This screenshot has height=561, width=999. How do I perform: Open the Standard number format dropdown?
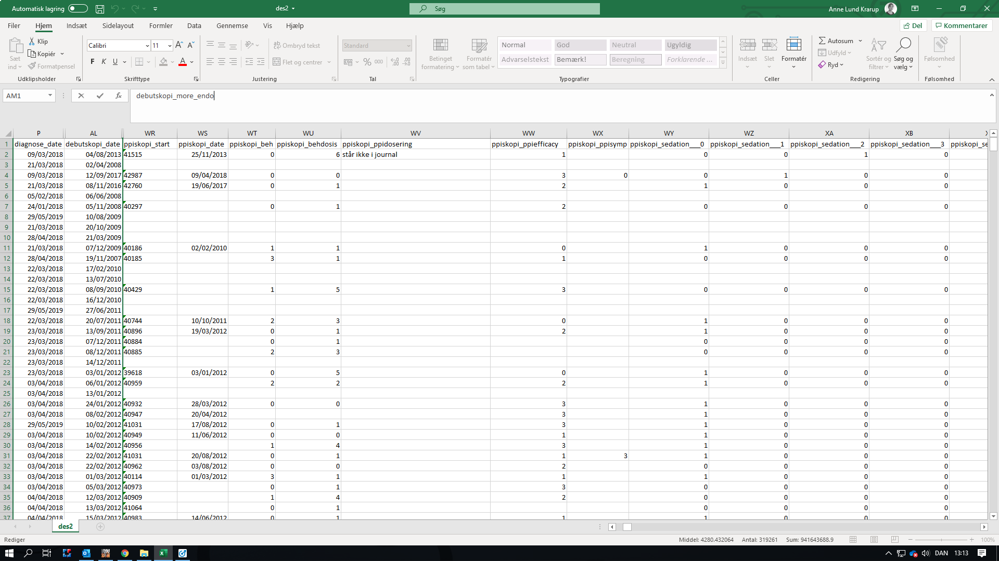point(408,46)
